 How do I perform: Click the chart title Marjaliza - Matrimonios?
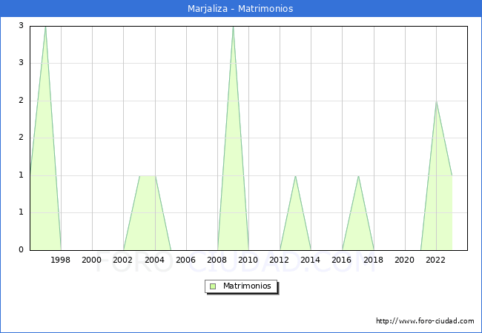240,9
